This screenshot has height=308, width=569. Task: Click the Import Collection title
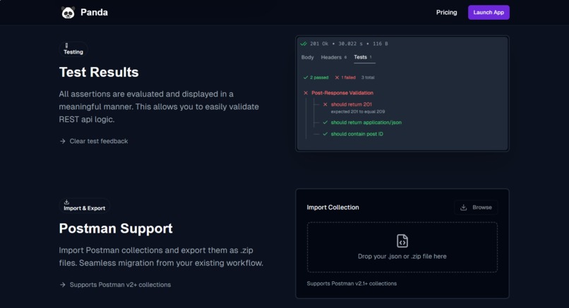point(333,207)
